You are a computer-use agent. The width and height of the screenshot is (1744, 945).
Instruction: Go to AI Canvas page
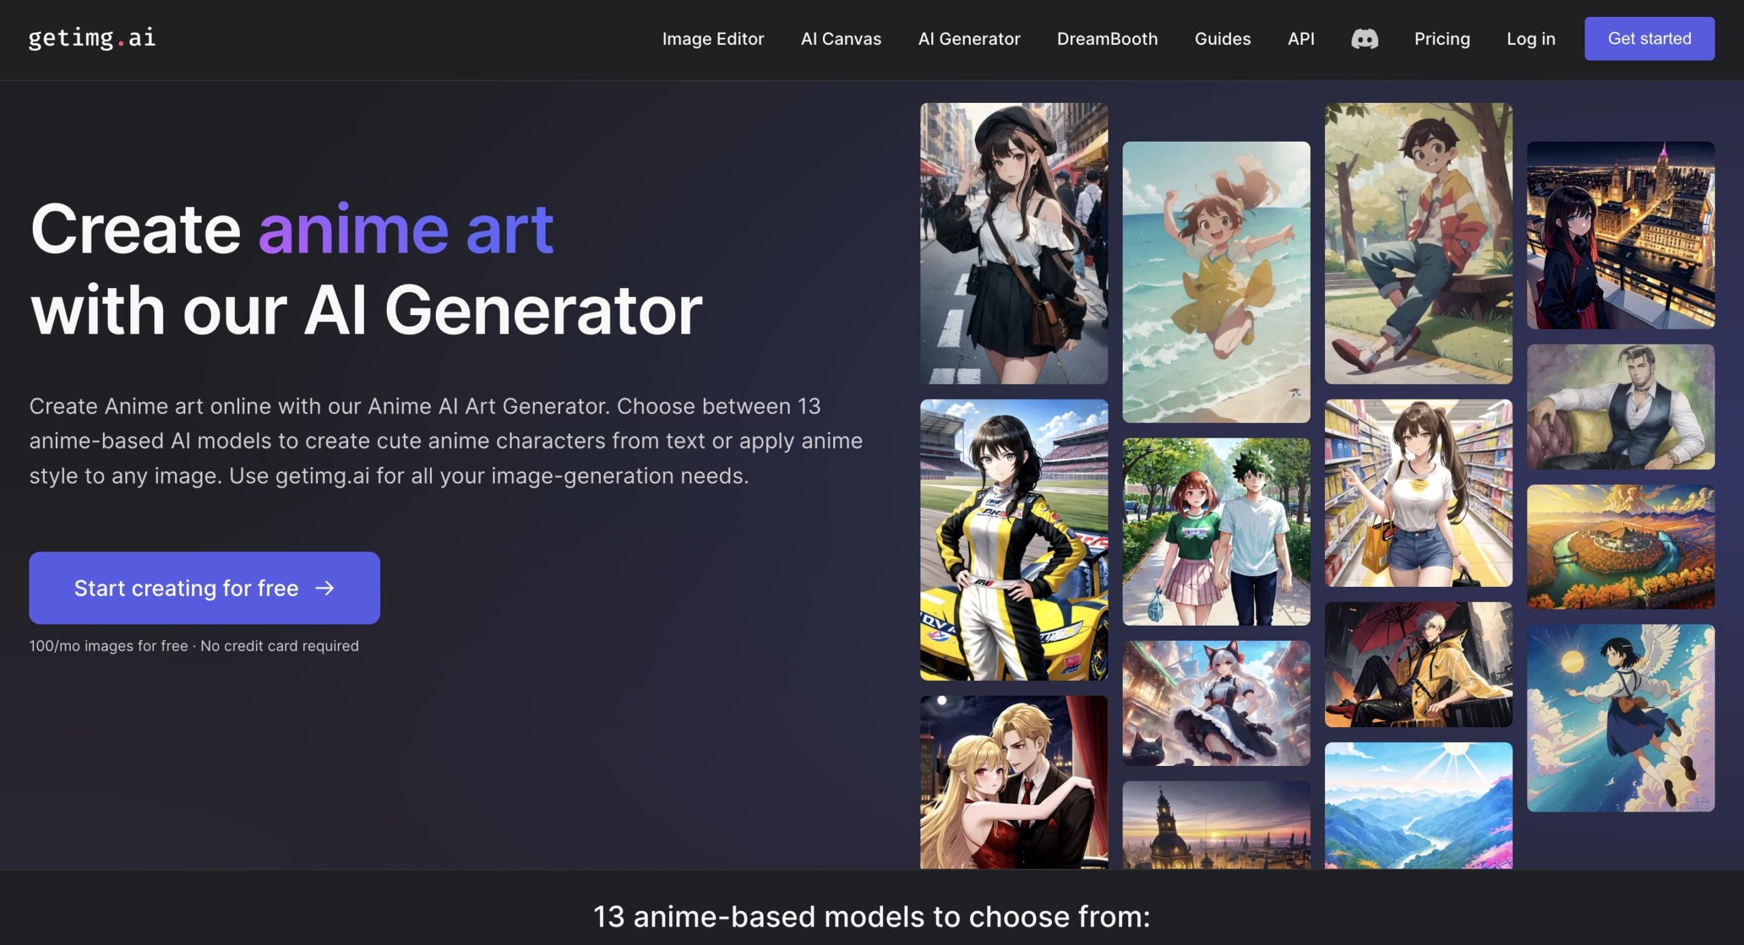click(841, 39)
